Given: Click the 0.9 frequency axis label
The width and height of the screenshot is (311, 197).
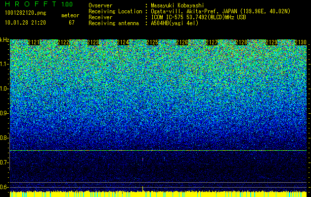Looking at the screenshot, I should tap(3, 113).
